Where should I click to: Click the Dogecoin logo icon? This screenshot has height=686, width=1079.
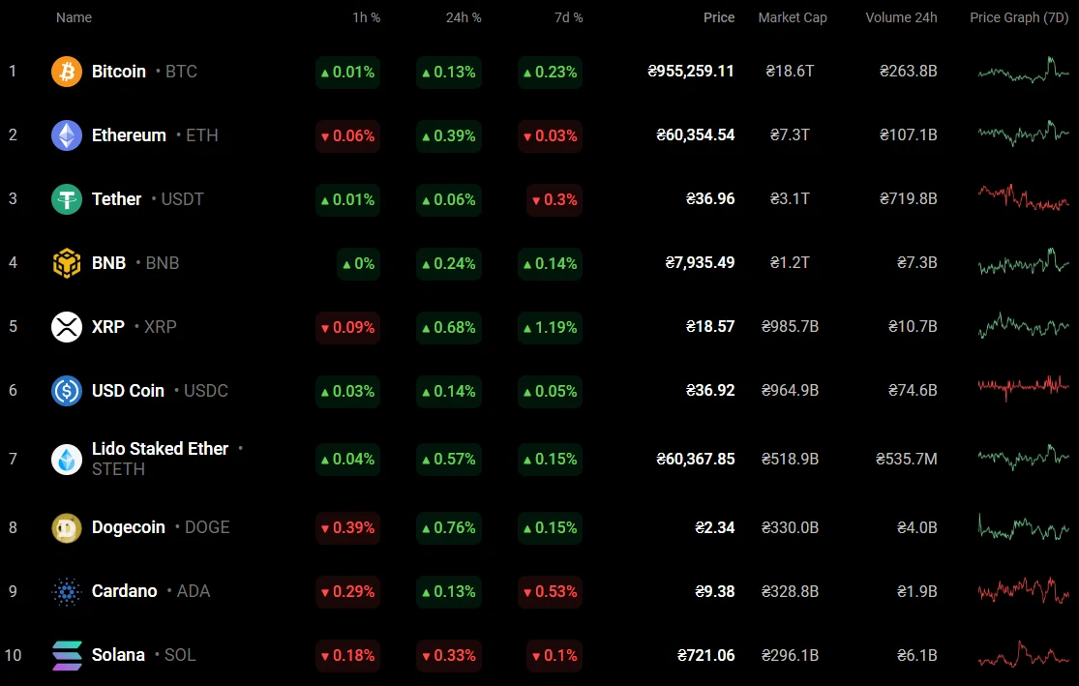[67, 527]
